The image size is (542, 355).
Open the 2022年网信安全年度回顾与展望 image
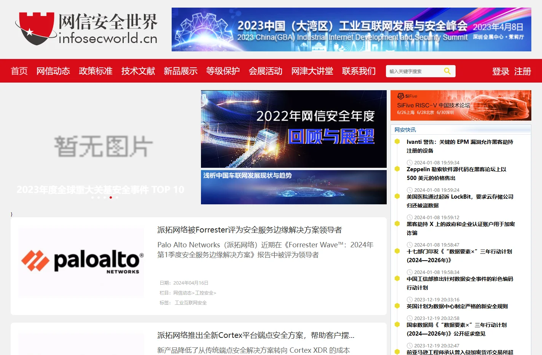click(x=294, y=129)
